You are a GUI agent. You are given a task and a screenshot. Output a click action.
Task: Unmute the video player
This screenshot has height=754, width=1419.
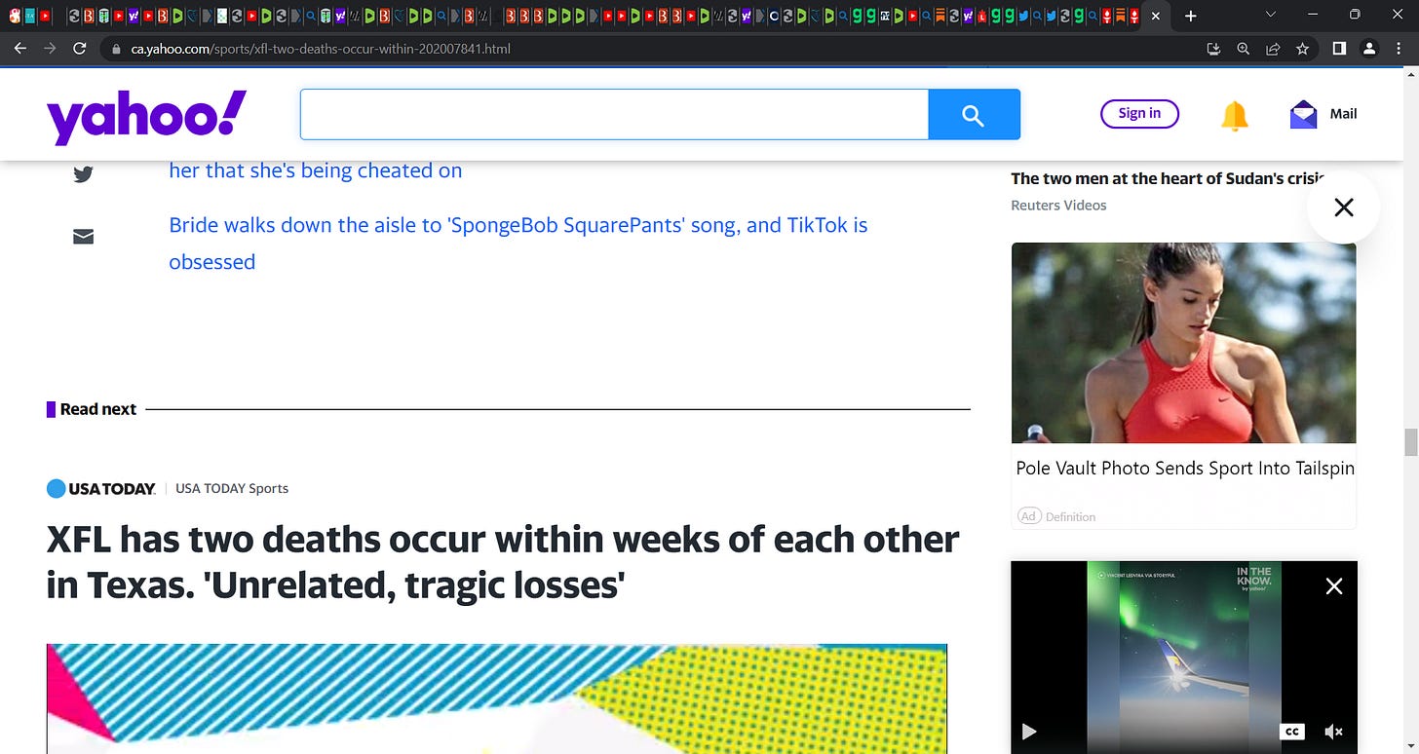1334,731
